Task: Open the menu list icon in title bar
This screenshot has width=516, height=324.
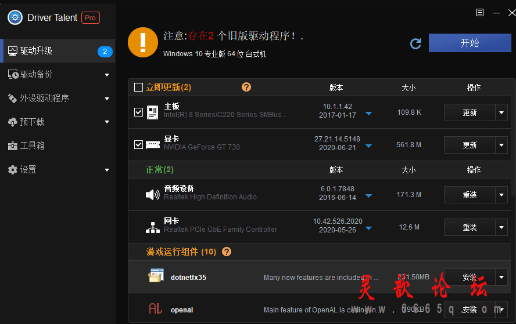Action: click(x=480, y=13)
